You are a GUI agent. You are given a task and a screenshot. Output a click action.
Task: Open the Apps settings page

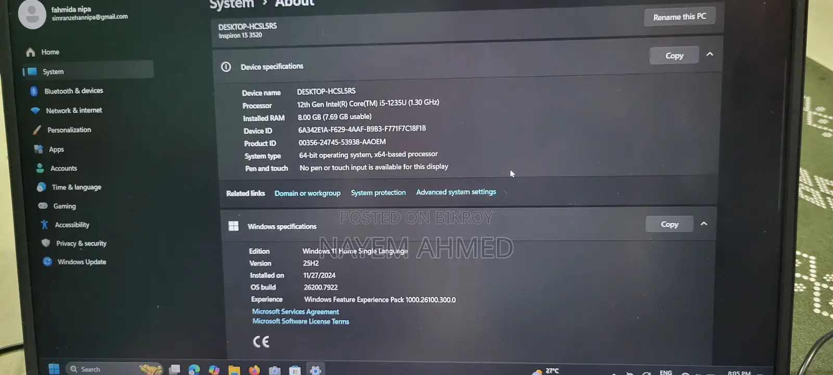coord(56,149)
